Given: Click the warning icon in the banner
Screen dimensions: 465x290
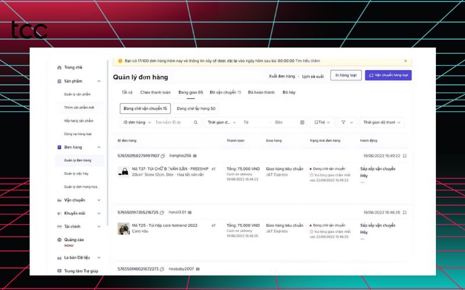Looking at the screenshot, I should click(120, 61).
